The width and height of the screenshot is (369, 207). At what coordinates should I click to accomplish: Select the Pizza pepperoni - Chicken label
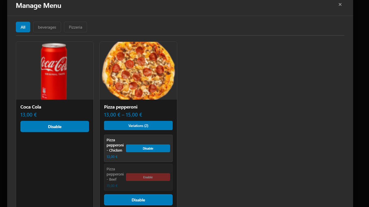coord(115,145)
